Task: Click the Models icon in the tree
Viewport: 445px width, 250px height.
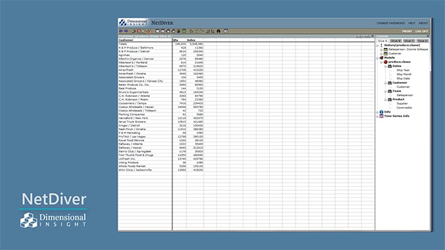Action: tap(382, 58)
